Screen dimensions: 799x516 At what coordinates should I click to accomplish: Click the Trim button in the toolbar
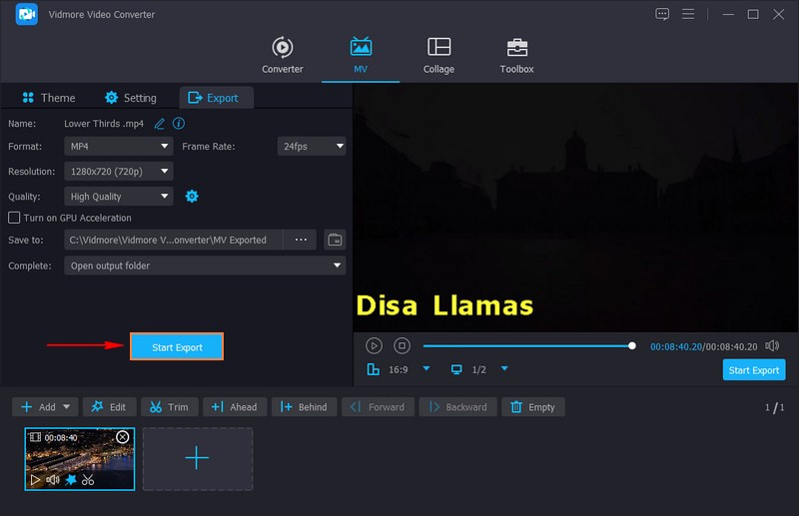pos(169,407)
